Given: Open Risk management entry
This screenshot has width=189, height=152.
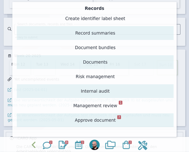Looking at the screenshot, I should (x=95, y=77).
